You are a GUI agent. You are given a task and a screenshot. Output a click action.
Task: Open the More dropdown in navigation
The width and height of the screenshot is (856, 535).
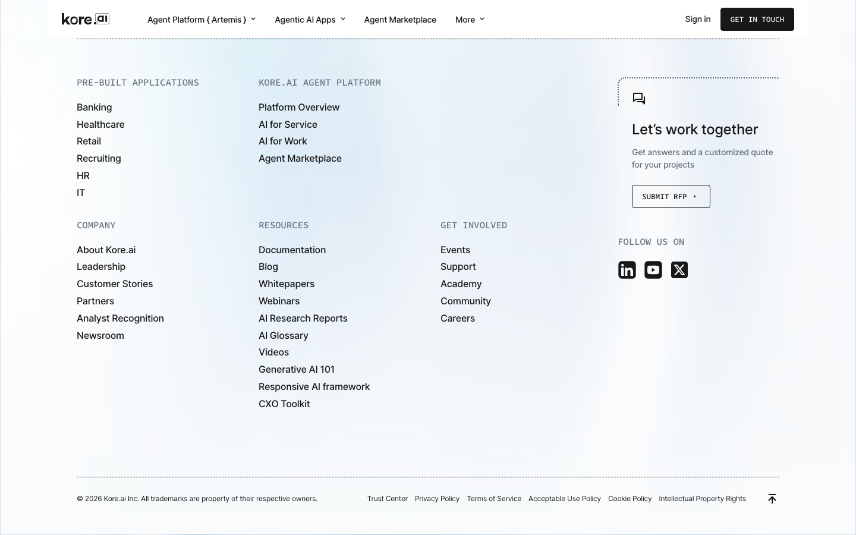click(x=470, y=20)
